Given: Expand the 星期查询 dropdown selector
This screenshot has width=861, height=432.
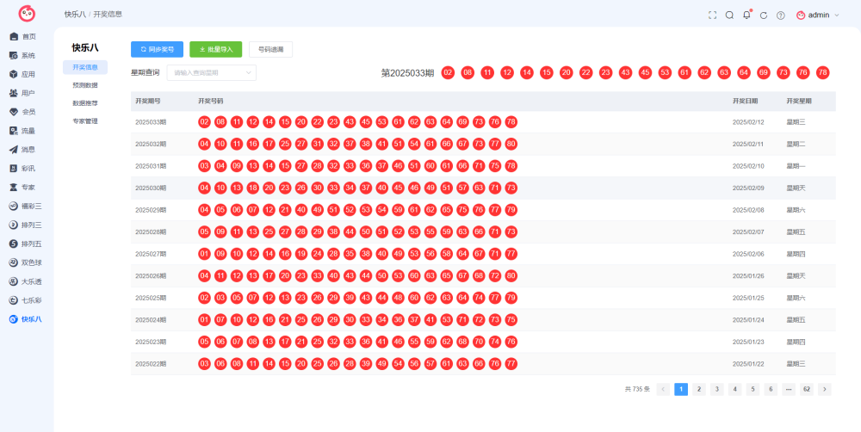Looking at the screenshot, I should pos(212,72).
